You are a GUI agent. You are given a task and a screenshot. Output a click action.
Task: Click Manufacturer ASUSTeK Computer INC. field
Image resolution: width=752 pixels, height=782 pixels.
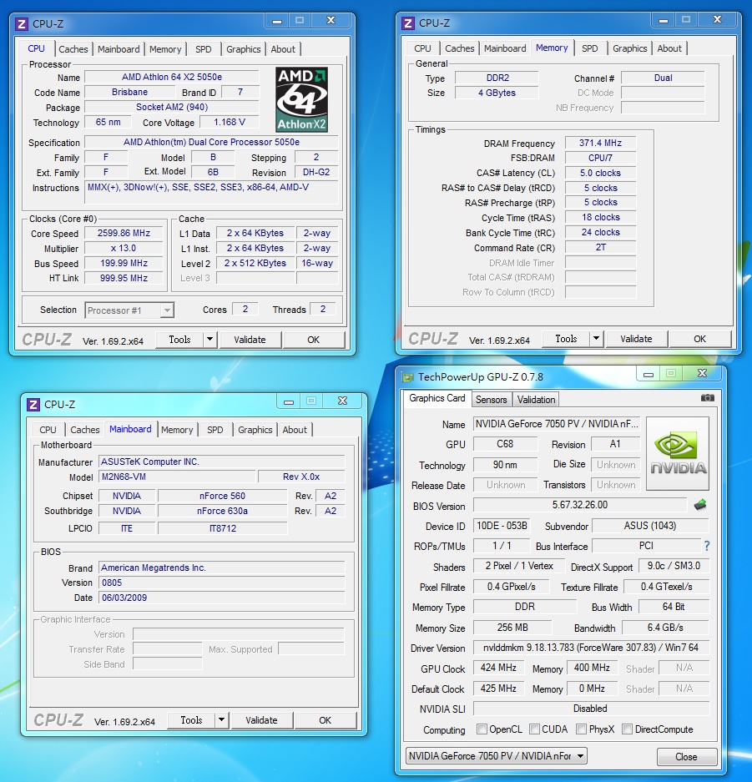tap(221, 462)
